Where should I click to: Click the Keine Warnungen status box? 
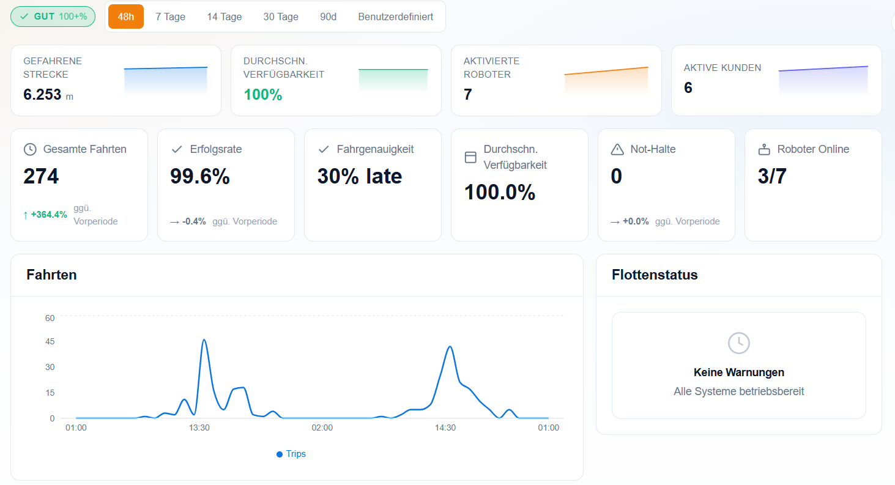739,365
